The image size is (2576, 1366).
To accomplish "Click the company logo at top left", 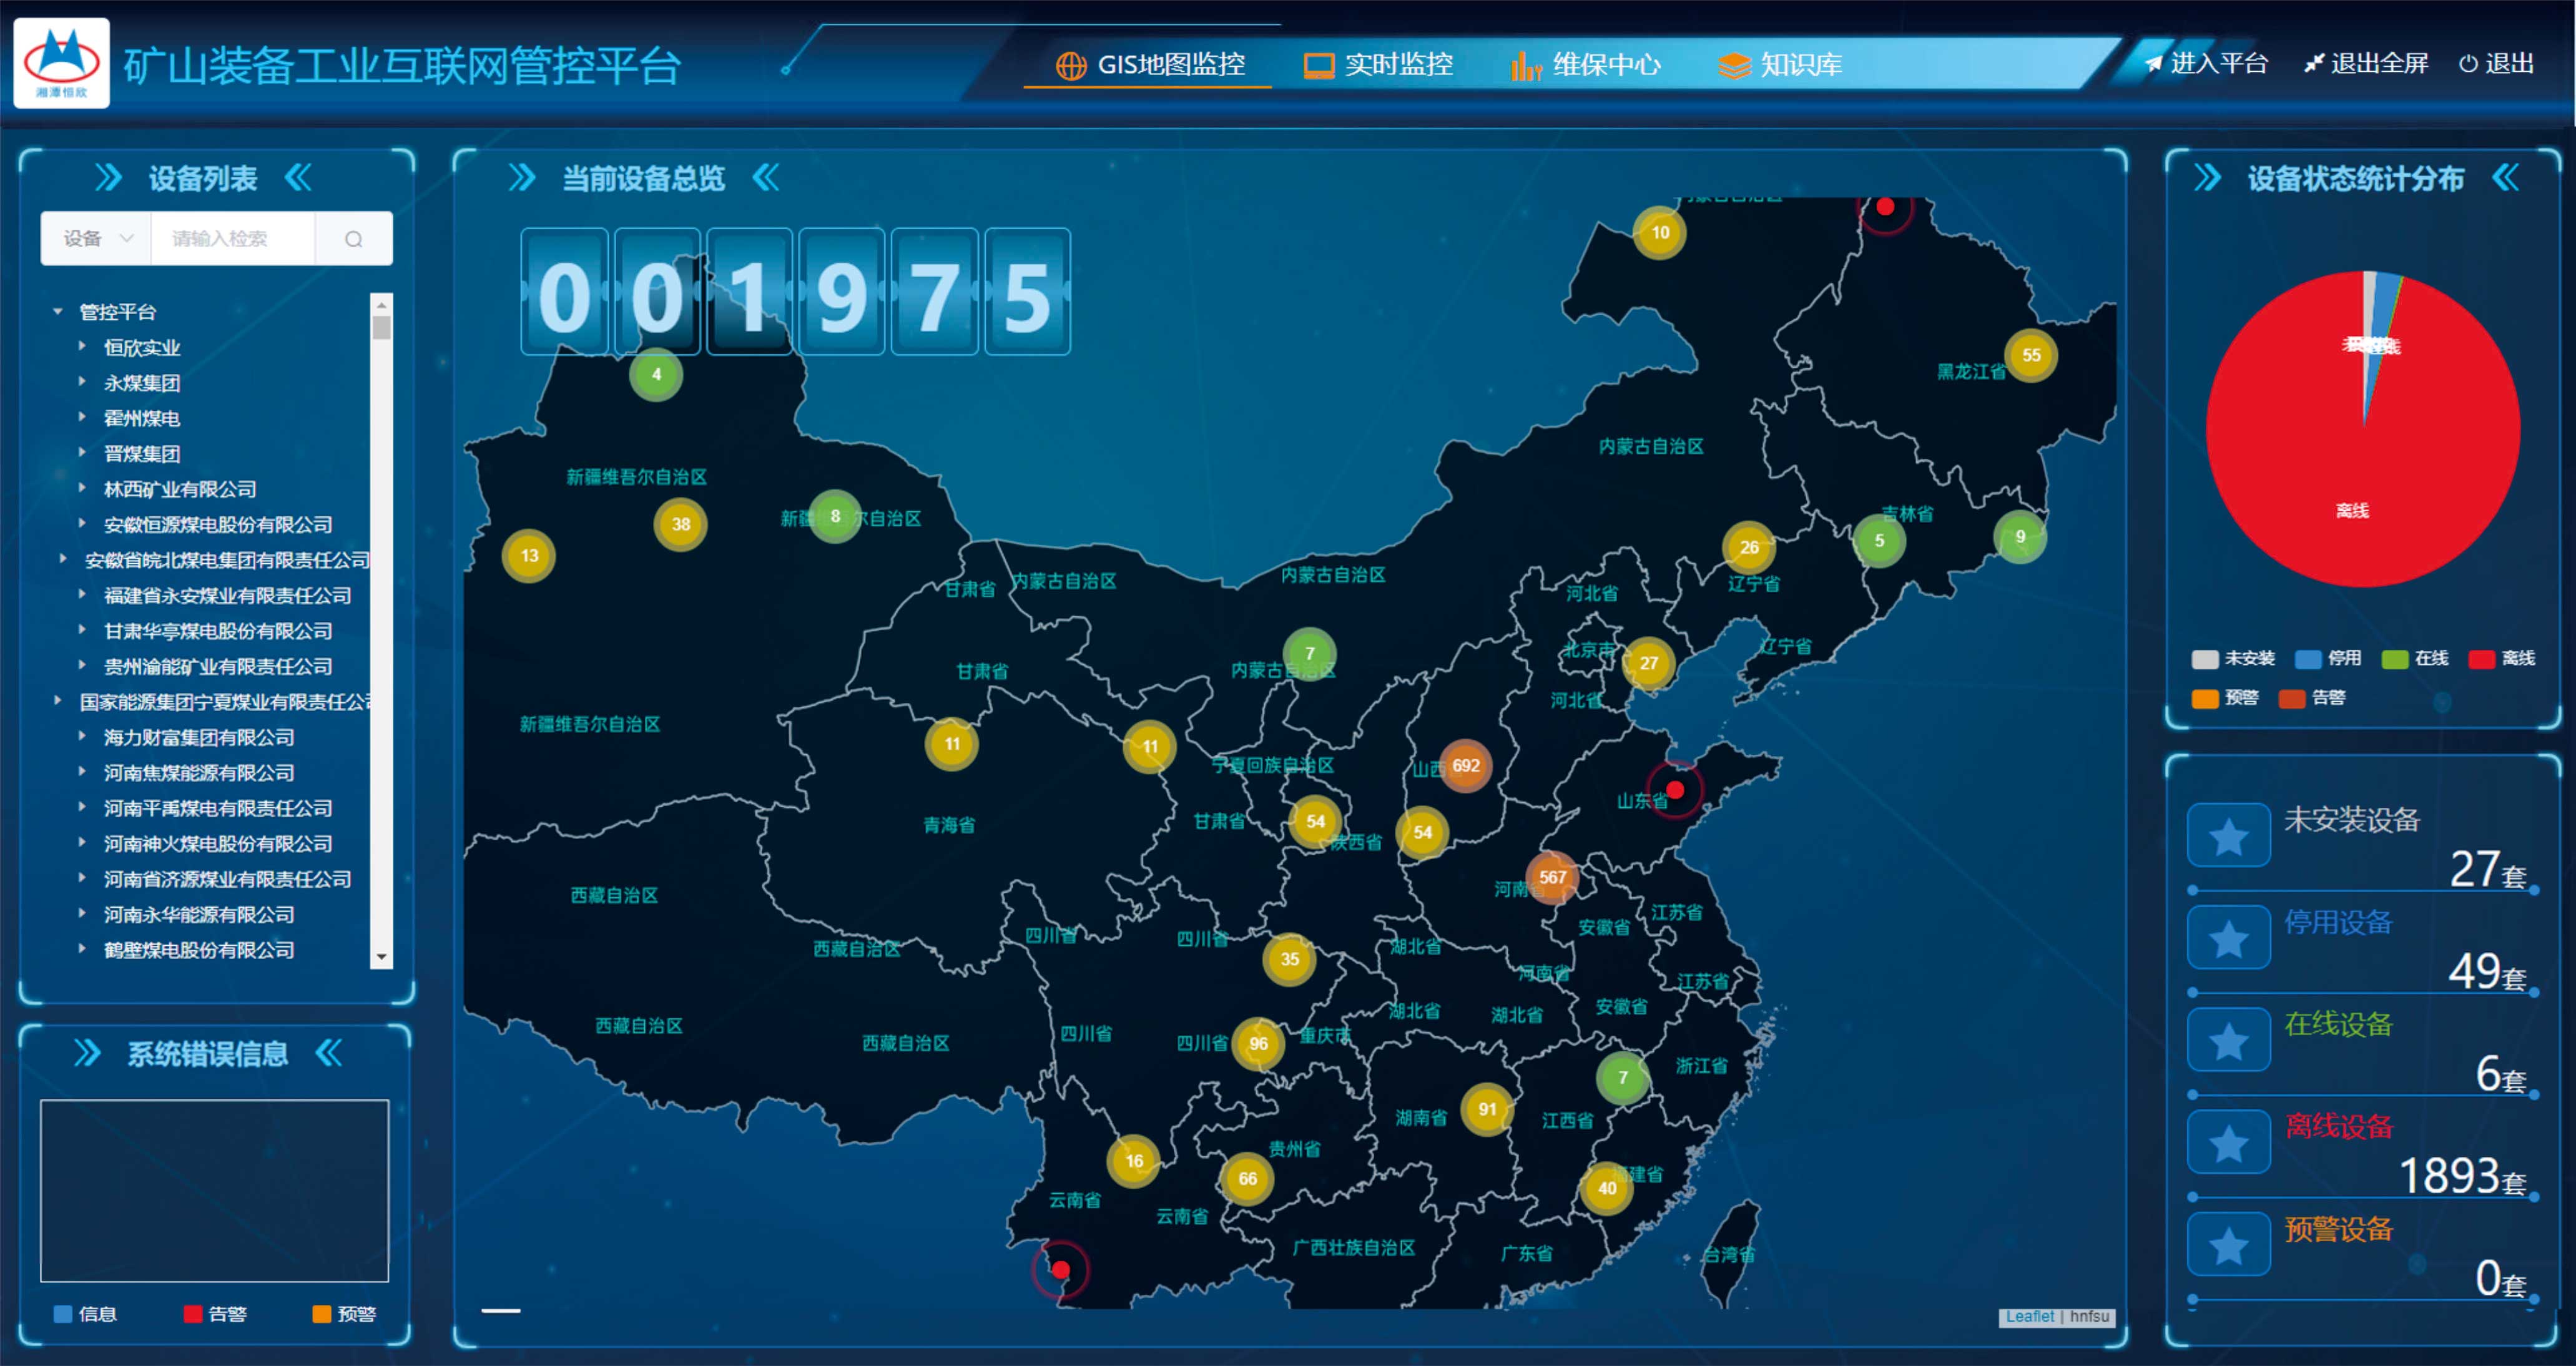I will click(x=62, y=63).
